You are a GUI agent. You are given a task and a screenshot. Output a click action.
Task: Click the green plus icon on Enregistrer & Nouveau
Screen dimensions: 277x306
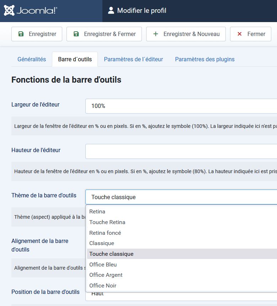tap(155, 34)
